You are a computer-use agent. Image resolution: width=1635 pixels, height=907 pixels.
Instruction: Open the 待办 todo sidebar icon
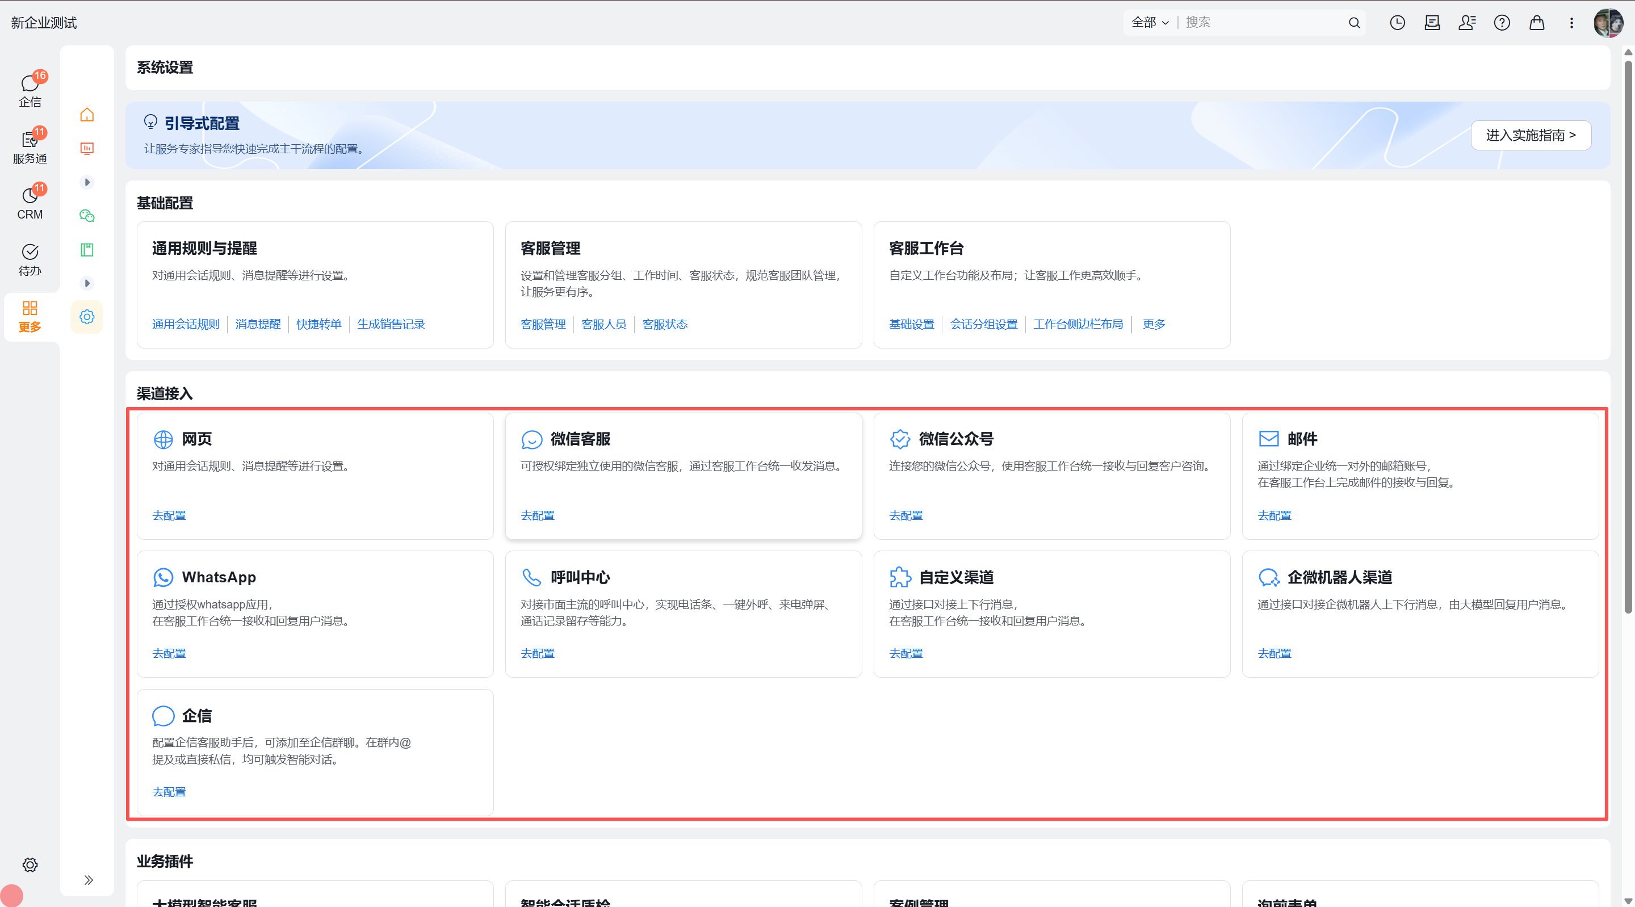click(x=30, y=259)
